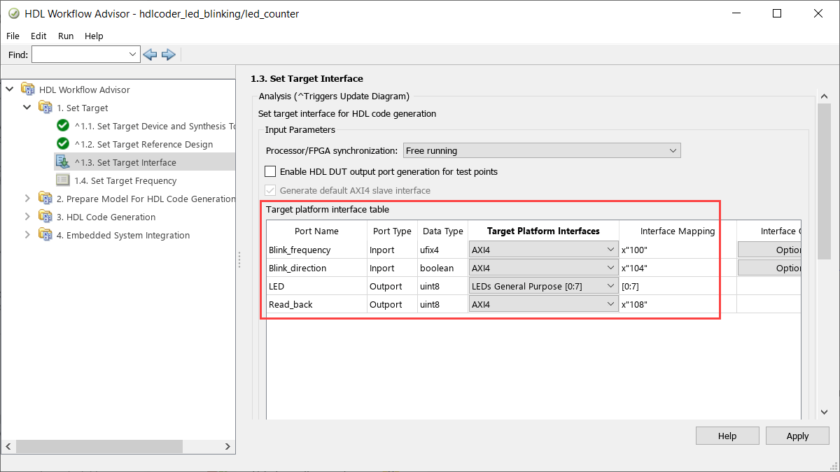Click the forward arrow next to Find
The width and height of the screenshot is (840, 472).
(168, 55)
